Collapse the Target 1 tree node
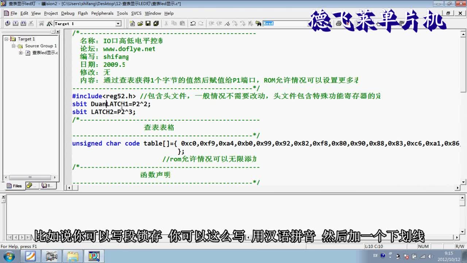This screenshot has width=467, height=263. [x=7, y=39]
